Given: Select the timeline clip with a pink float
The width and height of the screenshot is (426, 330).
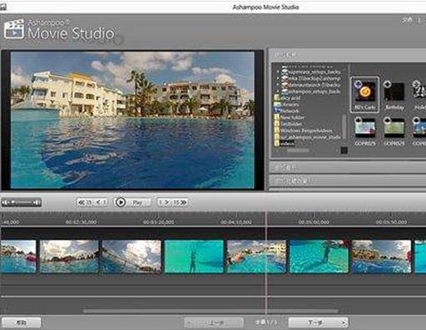Looking at the screenshot, I should 18,257.
